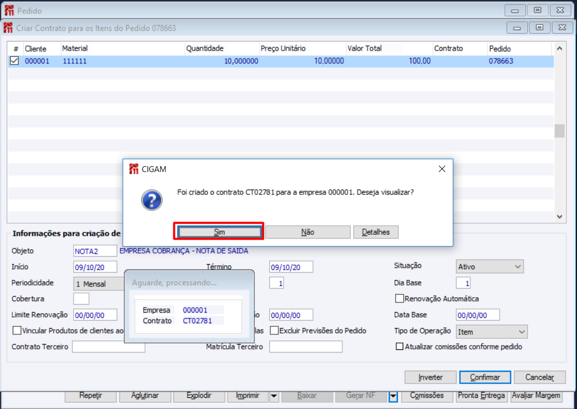
Task: Click Imprimir in Pedido window
Action: 247,396
